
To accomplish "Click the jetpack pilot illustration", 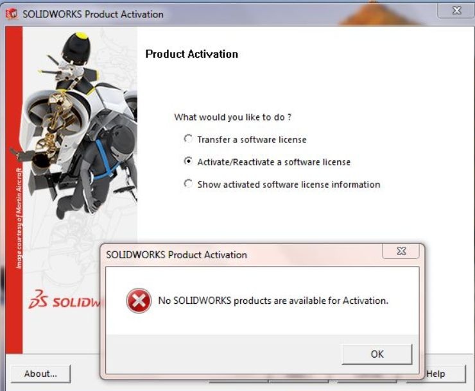I will [x=81, y=124].
